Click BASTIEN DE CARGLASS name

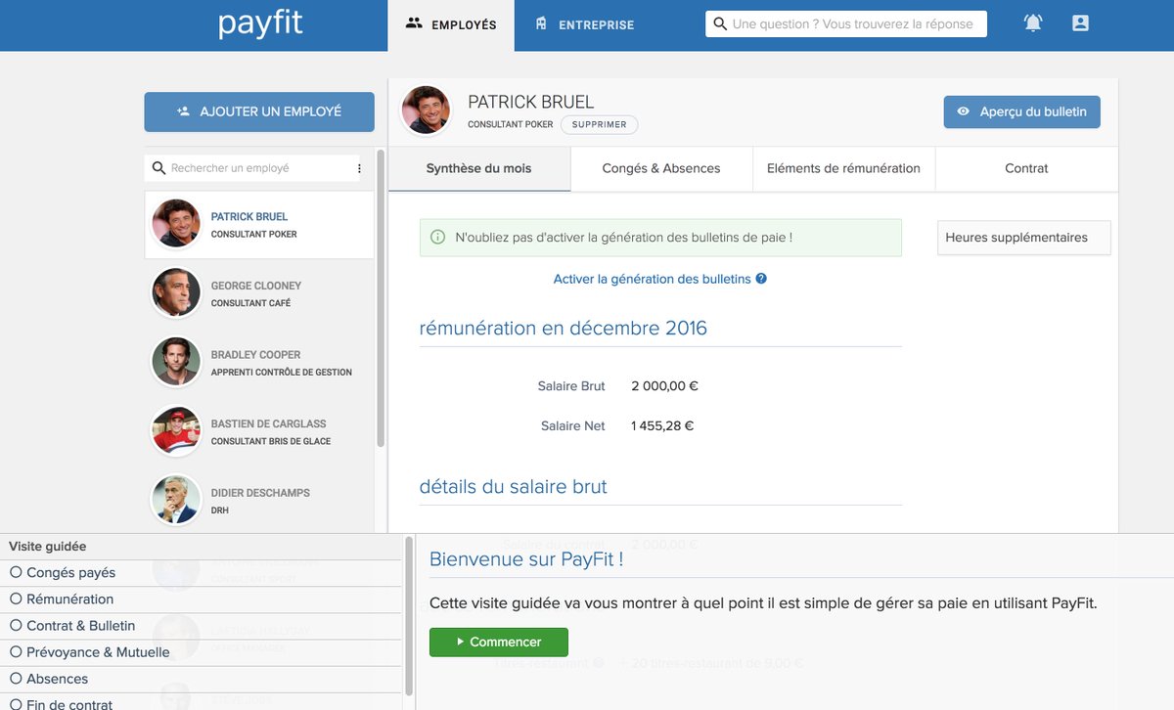[x=268, y=423]
